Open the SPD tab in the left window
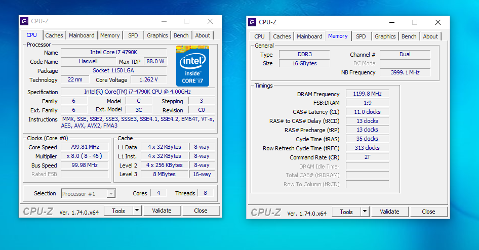The height and width of the screenshot is (250, 479). tap(133, 35)
